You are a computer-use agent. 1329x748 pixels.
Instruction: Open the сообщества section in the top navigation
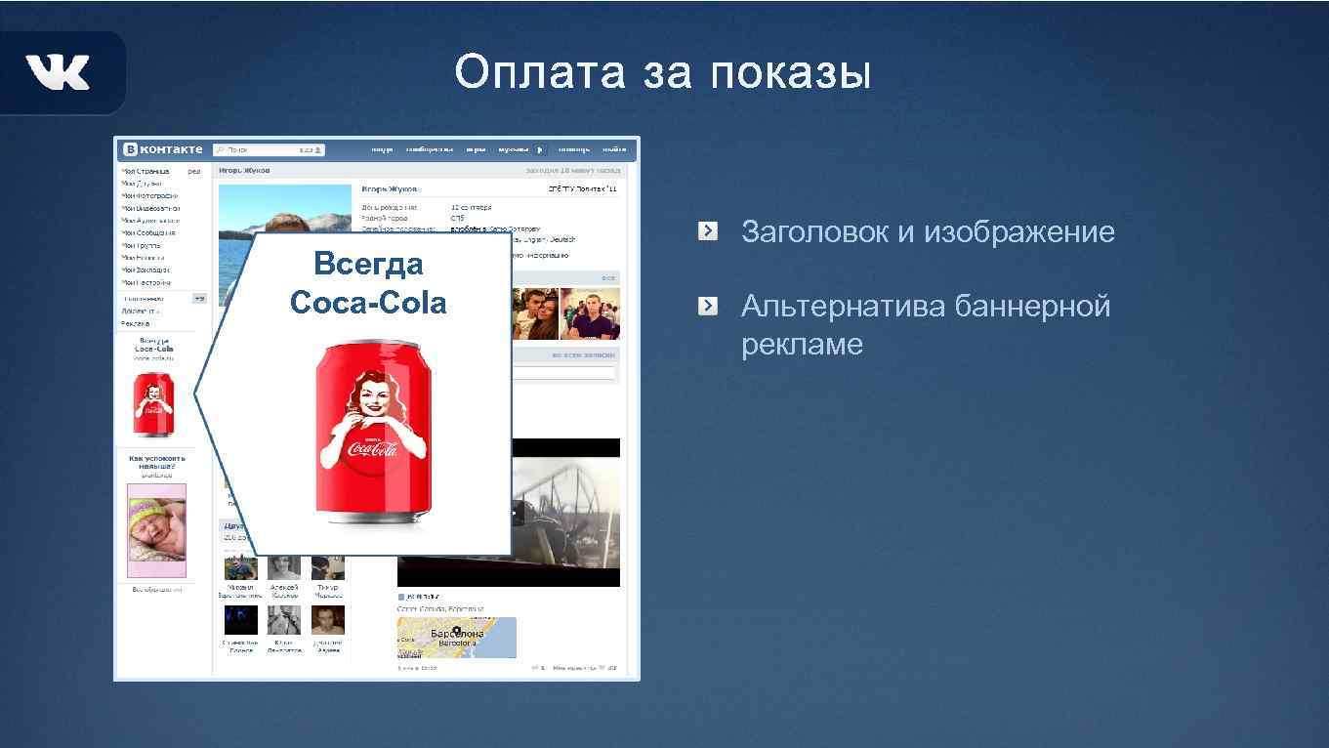(x=430, y=149)
